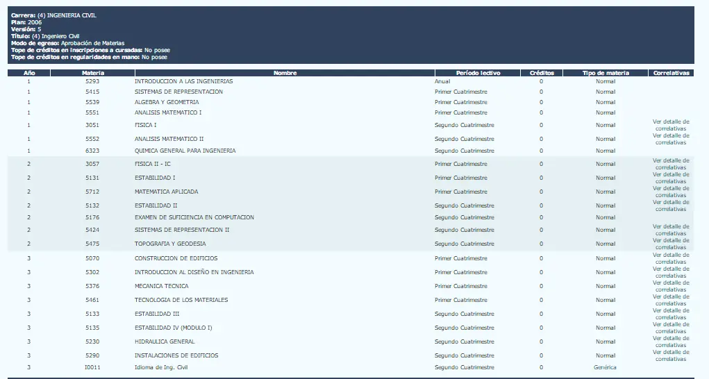The image size is (709, 379).
Task: Click subject code 5475
Action: 92,244
